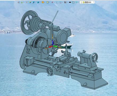Click the orange circular toolbar icon

point(43,2)
